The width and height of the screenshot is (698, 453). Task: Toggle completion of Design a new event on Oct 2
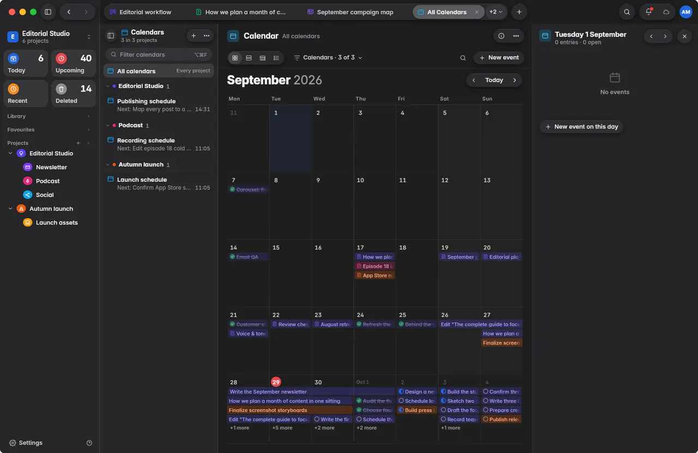coord(401,391)
